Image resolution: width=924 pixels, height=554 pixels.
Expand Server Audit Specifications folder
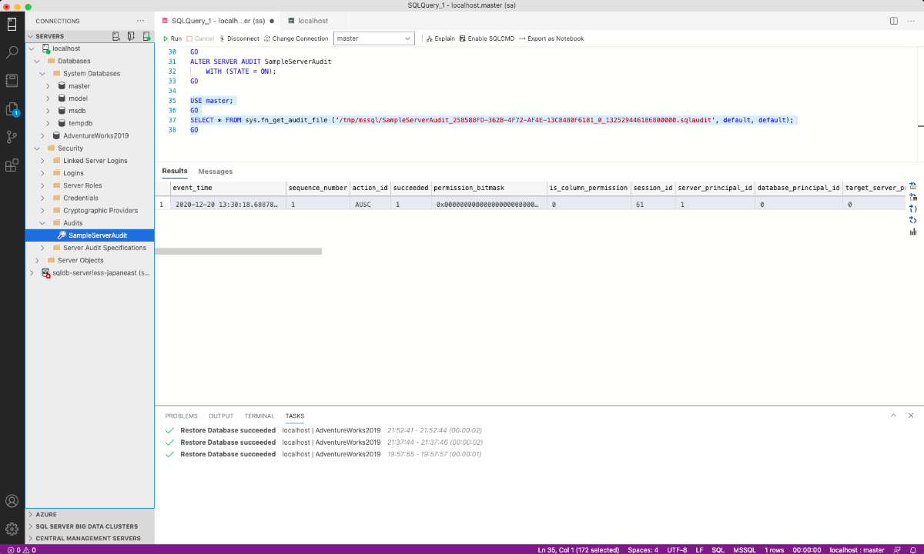coord(42,248)
